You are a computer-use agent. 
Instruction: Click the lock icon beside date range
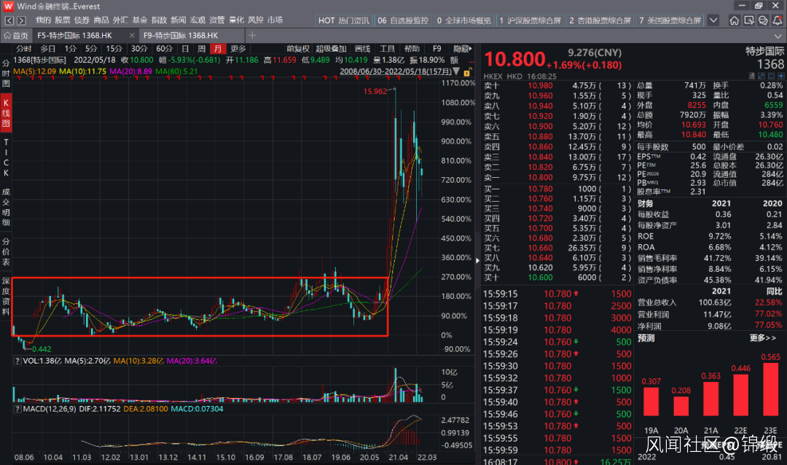coord(467,72)
